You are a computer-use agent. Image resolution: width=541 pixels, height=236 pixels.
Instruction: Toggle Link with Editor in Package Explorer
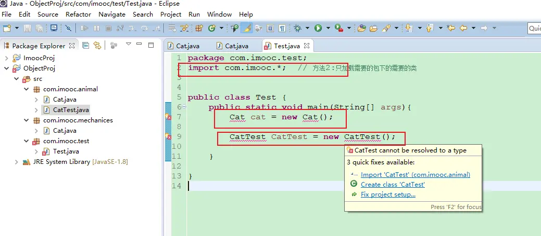tap(97, 46)
